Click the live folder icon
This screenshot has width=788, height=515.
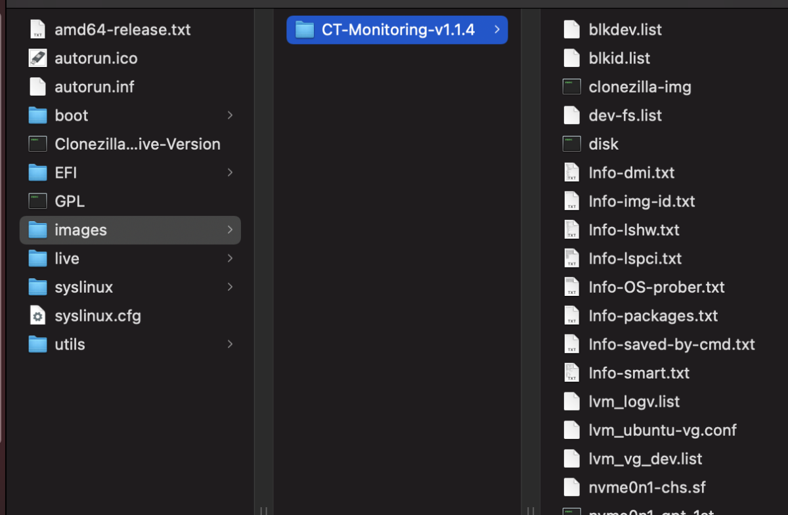click(x=38, y=258)
